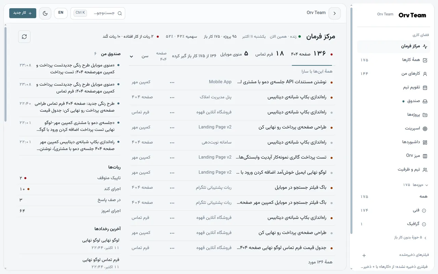This screenshot has width=438, height=274.
Task: Collapse the sidebar with the chevron beside Orv Team
Action: pos(334,13)
